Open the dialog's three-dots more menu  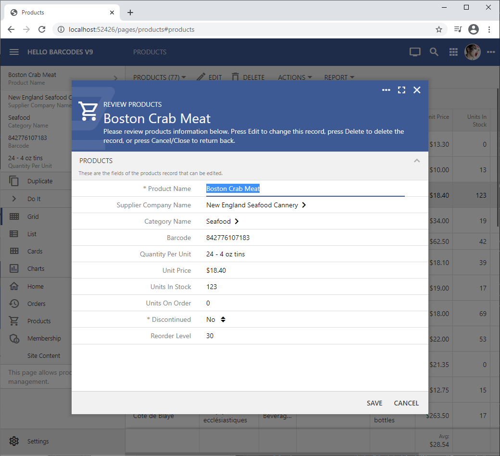[x=386, y=90]
